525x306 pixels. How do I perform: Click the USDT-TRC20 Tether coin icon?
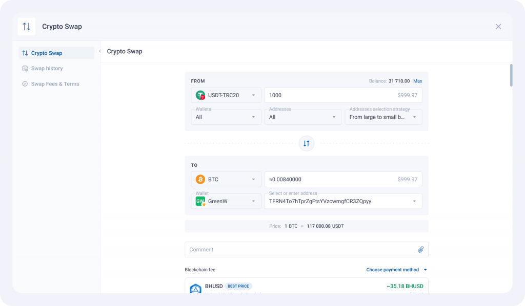coord(200,95)
